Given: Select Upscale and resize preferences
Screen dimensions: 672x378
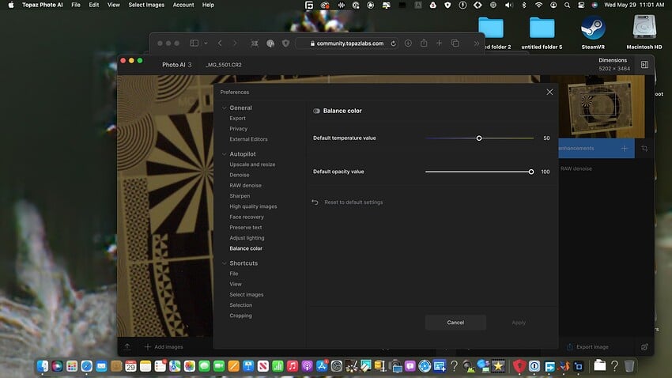Looking at the screenshot, I should click(252, 164).
